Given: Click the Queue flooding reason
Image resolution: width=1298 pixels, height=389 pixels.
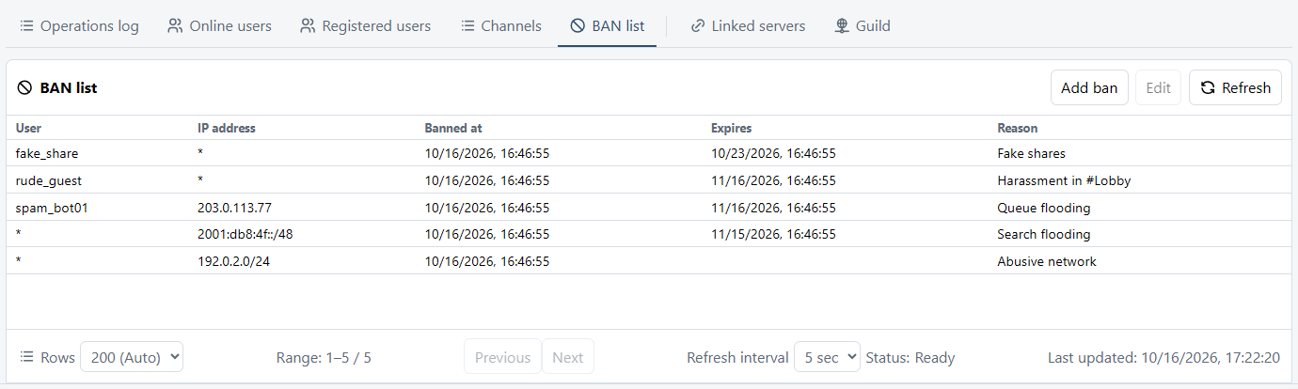Looking at the screenshot, I should pos(1043,208).
